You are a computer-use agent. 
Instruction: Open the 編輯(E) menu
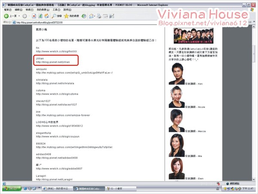click(x=18, y=10)
